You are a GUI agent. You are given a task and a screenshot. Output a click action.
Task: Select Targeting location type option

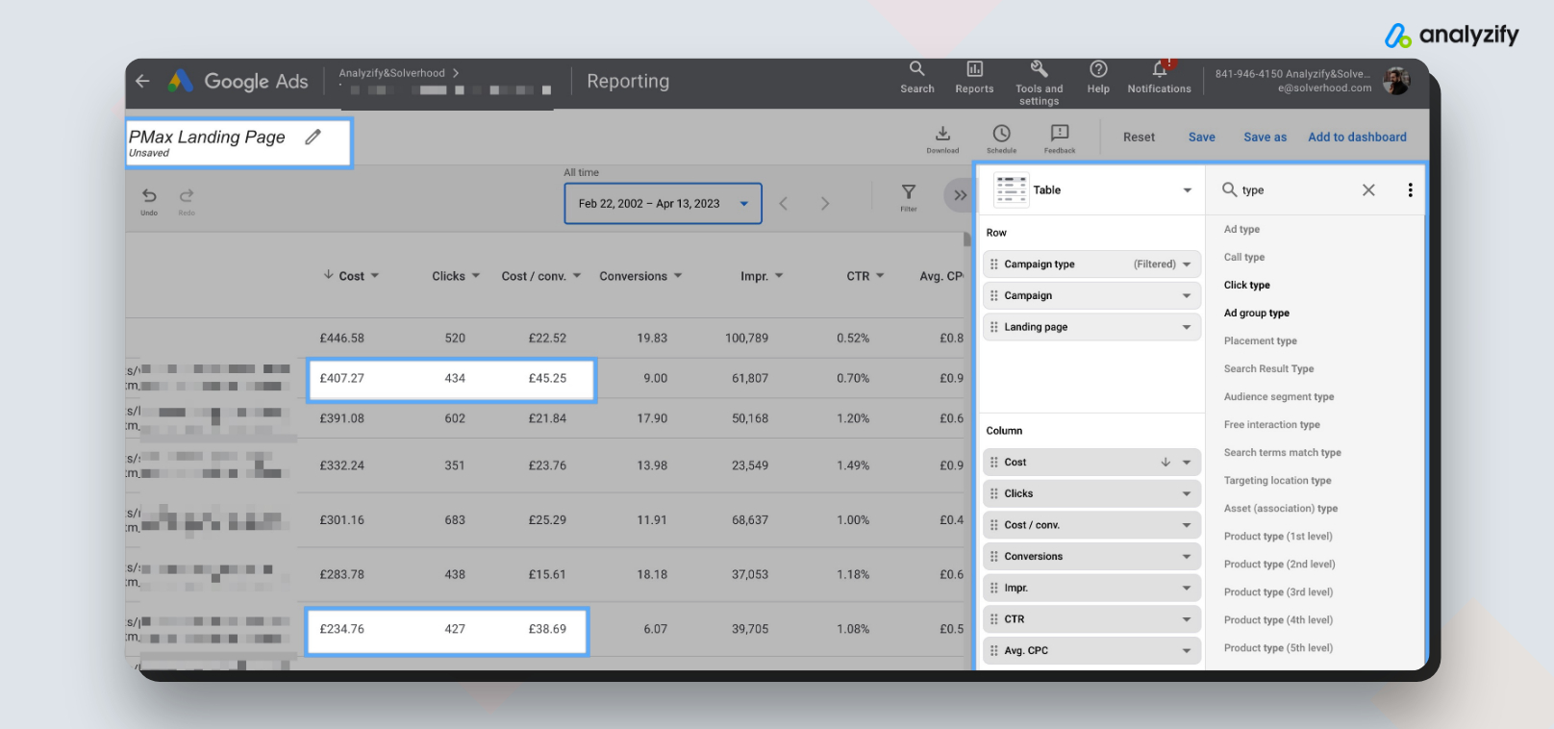pos(1277,481)
